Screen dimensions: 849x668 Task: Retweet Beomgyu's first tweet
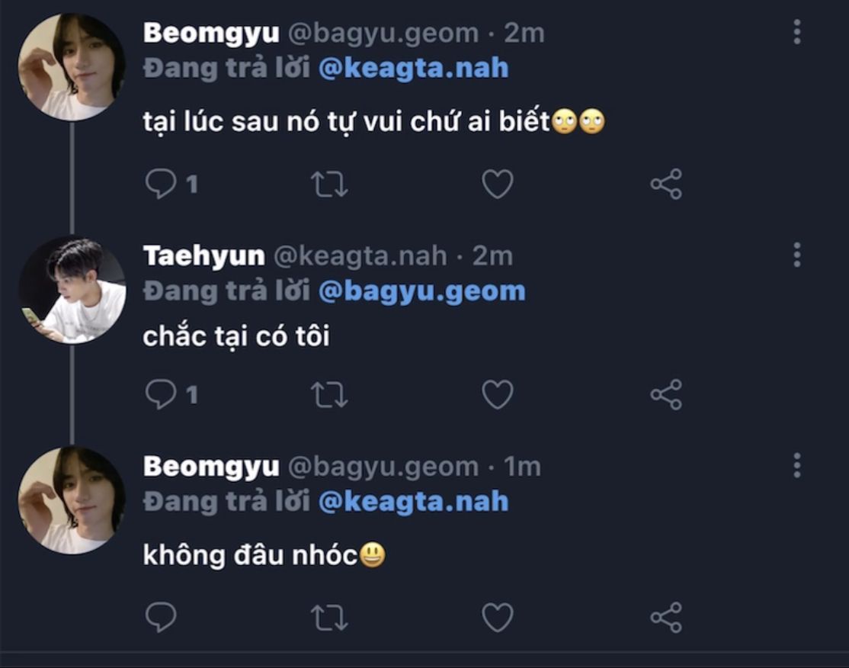pyautogui.click(x=329, y=185)
